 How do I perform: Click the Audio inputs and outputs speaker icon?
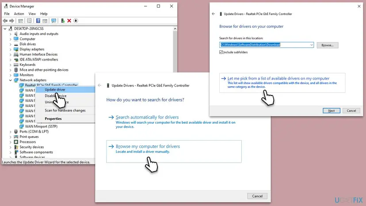[16, 34]
